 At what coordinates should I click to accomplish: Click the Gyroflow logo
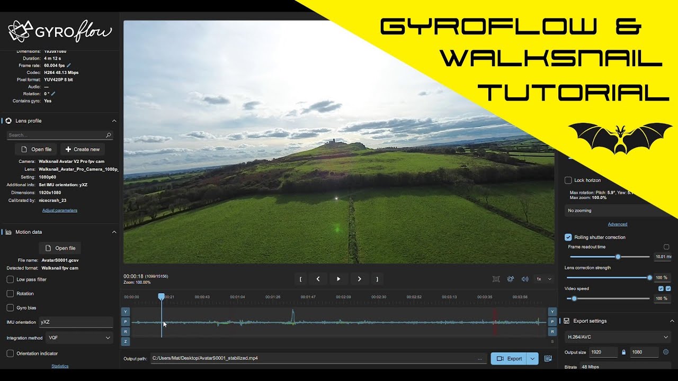pos(59,31)
